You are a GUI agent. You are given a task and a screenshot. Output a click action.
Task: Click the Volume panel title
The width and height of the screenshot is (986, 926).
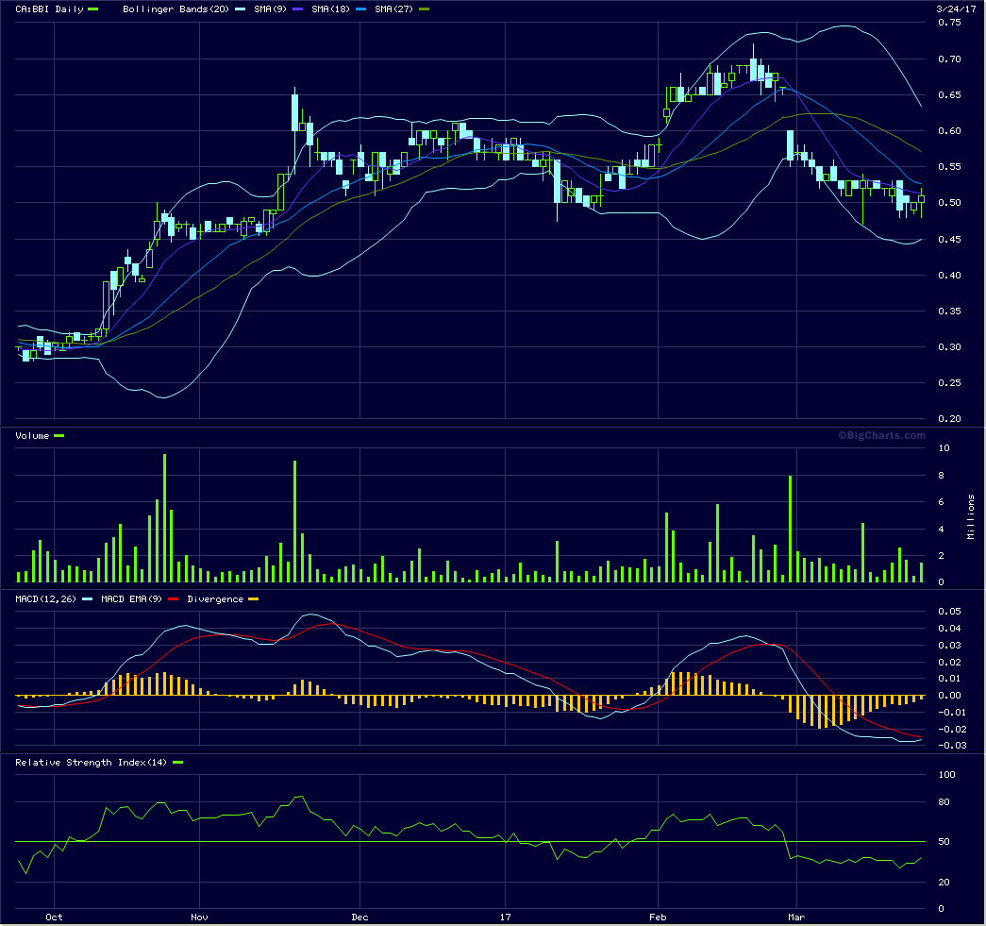click(x=33, y=435)
